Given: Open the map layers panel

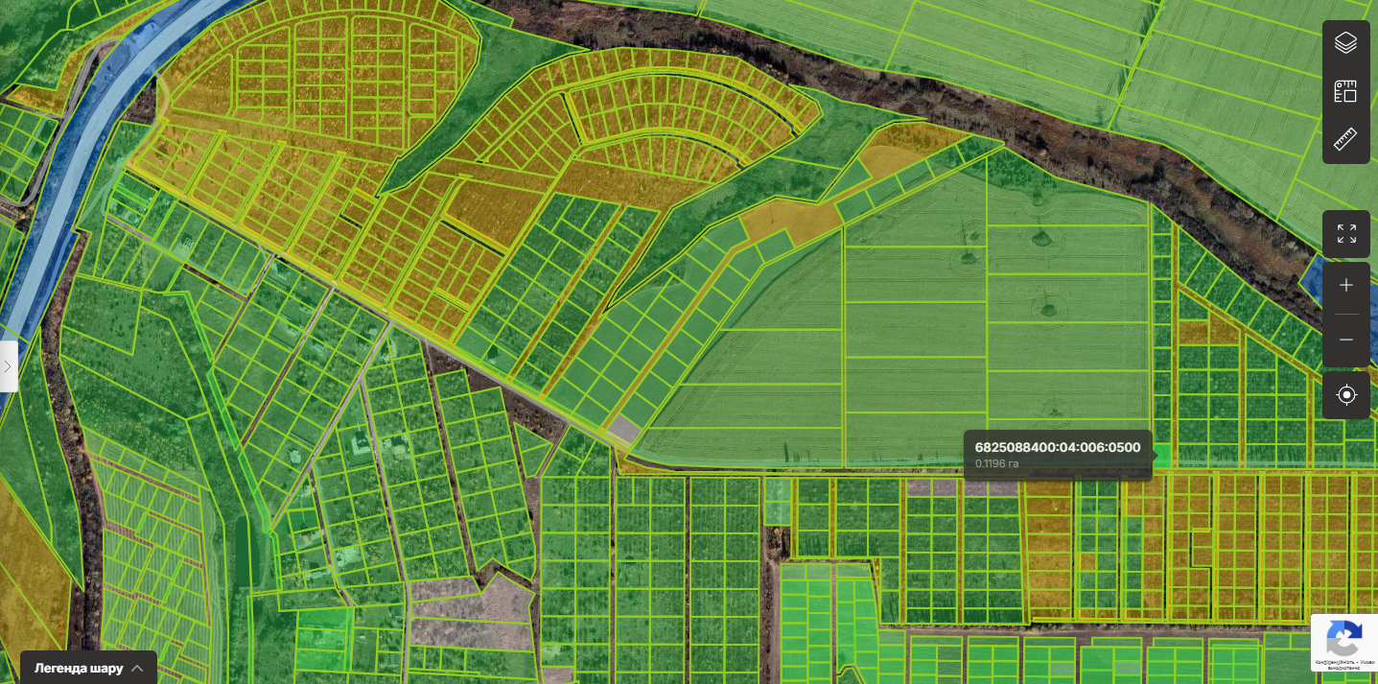Looking at the screenshot, I should (1345, 42).
